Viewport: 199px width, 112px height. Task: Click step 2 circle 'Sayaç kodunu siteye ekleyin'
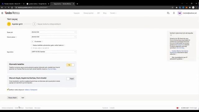coord(34,24)
